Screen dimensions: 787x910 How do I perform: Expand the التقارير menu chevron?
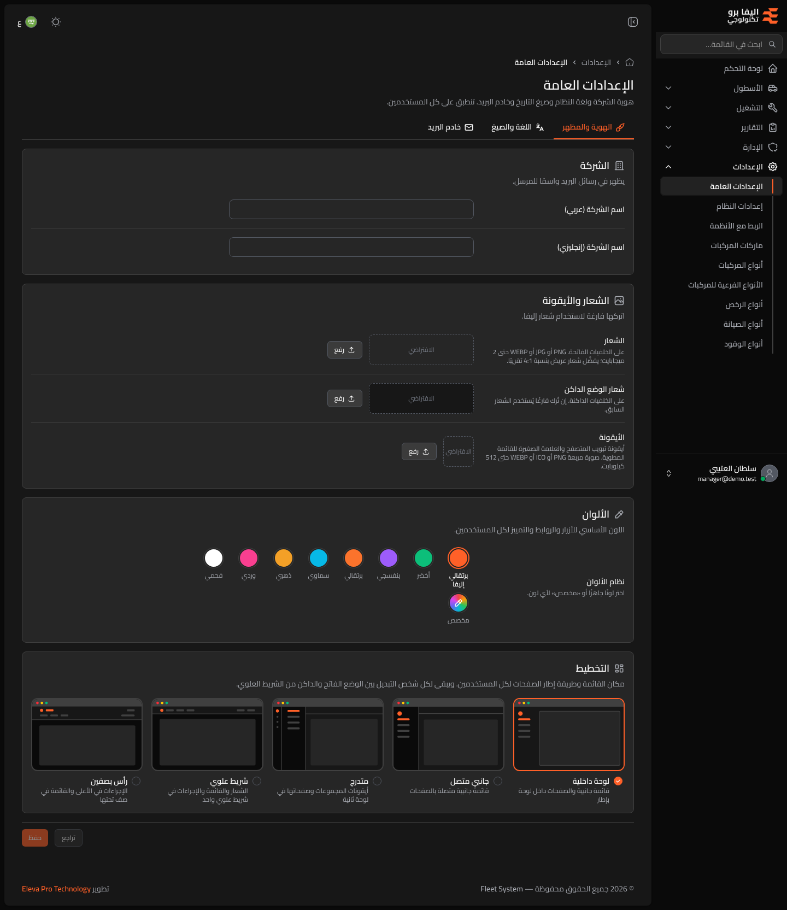(x=668, y=127)
